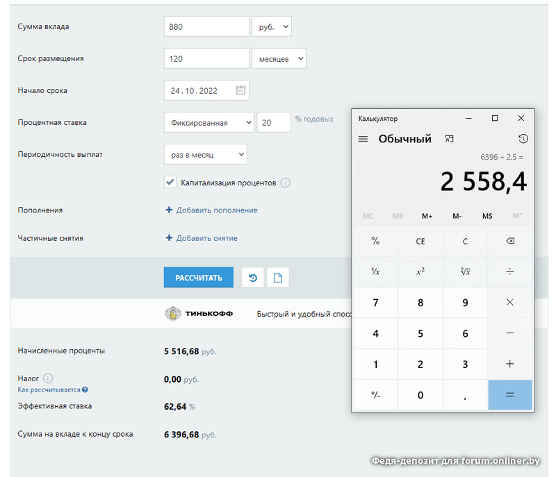Click the reset form icon button
The image size is (556, 477).
(253, 278)
